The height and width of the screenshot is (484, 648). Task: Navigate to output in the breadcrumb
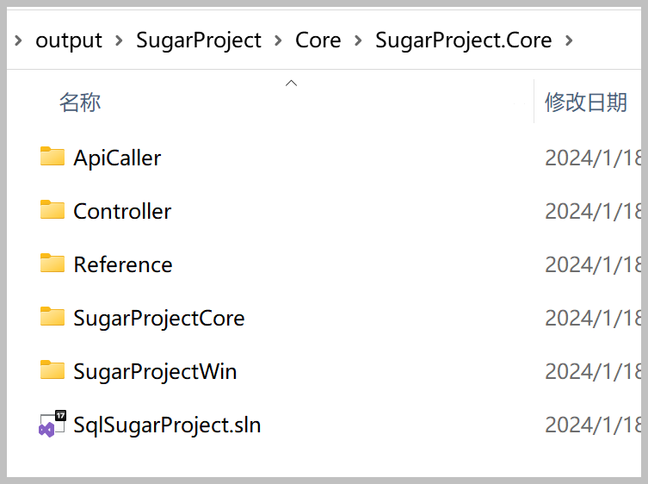click(x=69, y=41)
